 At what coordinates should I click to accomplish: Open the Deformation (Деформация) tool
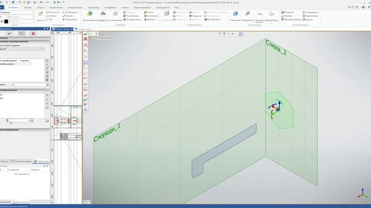[272, 16]
